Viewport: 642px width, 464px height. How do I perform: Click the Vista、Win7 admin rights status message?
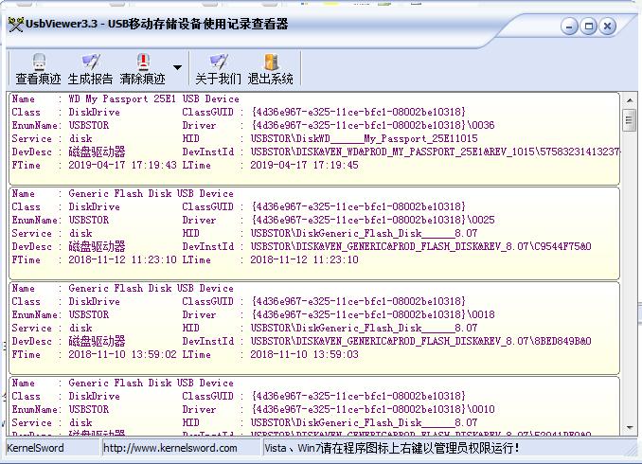pyautogui.click(x=392, y=448)
